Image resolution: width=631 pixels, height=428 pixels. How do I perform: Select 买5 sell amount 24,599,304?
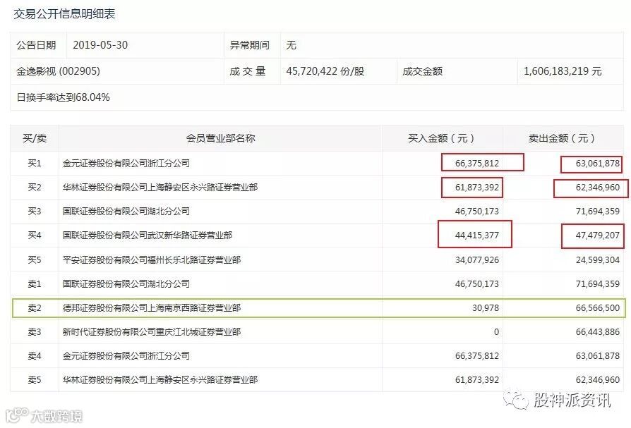(598, 259)
